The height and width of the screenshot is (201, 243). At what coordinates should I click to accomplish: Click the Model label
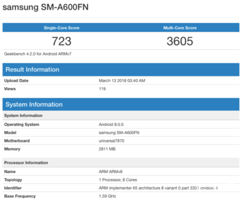10,133
